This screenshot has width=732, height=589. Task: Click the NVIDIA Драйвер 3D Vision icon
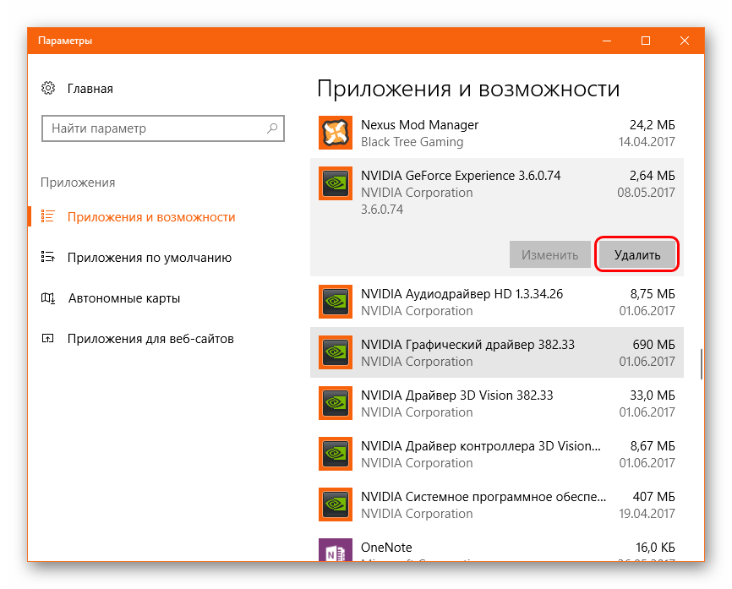335,403
